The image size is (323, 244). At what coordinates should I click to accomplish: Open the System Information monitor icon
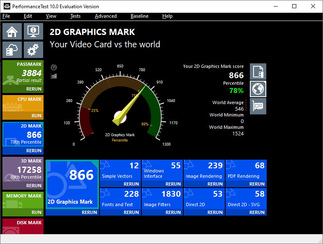(33, 31)
